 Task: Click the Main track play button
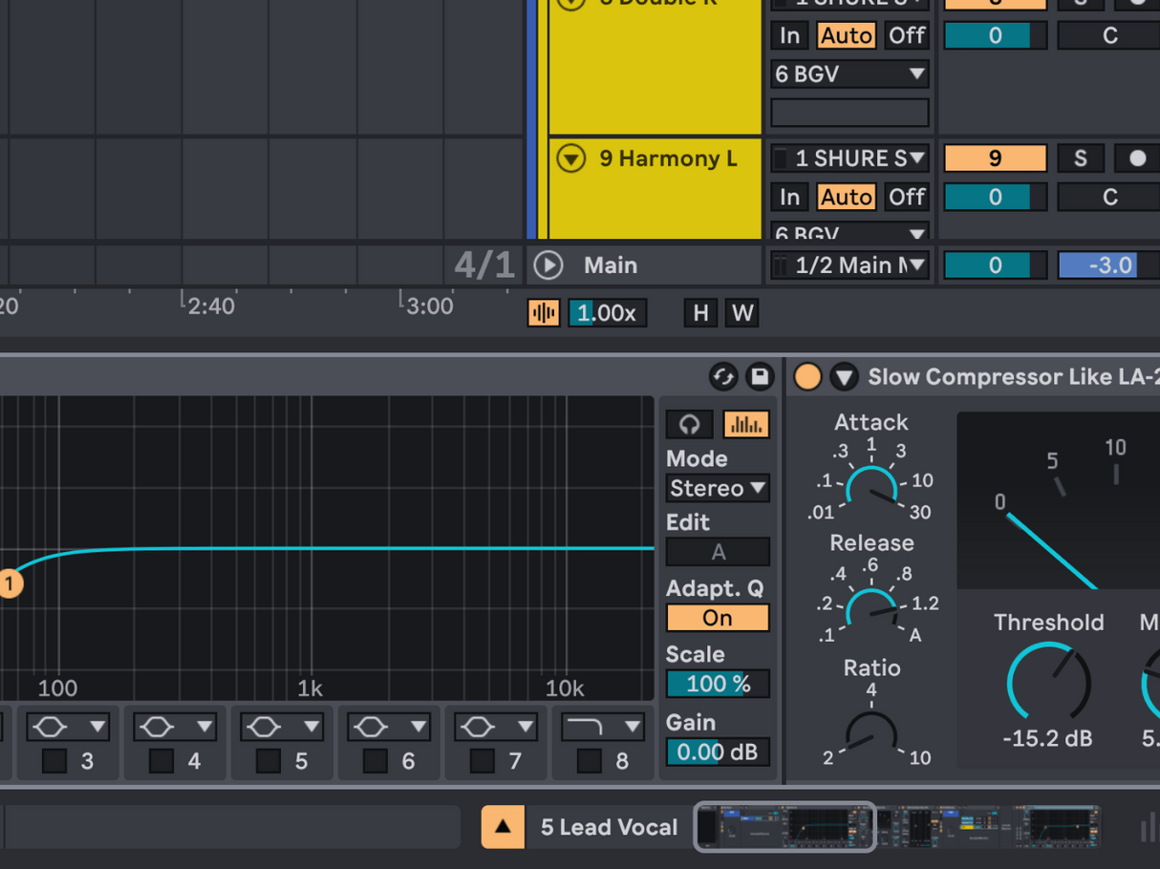548,265
